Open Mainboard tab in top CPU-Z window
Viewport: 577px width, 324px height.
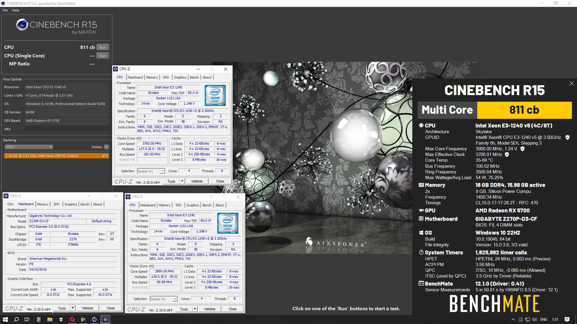[135, 77]
